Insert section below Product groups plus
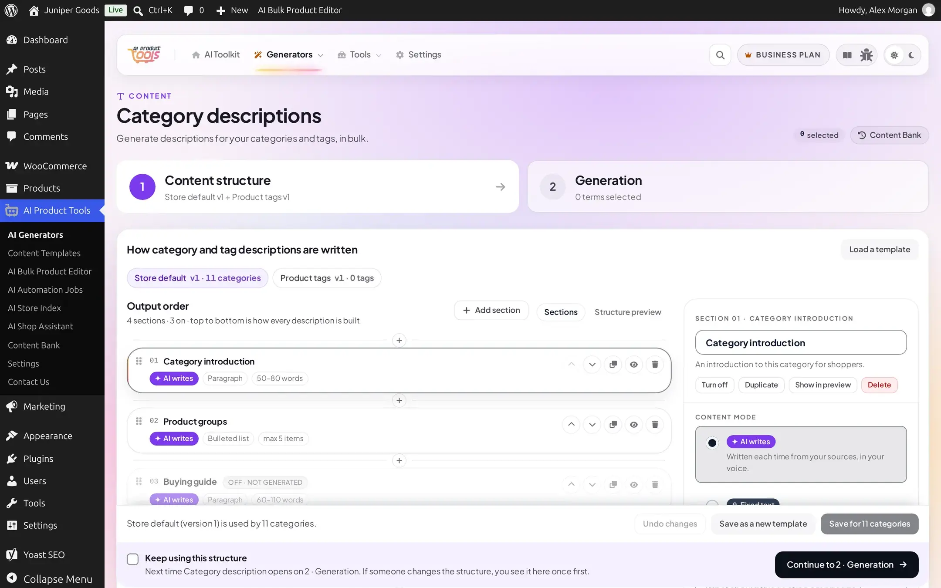Screen dimensions: 941x588 click(399, 460)
